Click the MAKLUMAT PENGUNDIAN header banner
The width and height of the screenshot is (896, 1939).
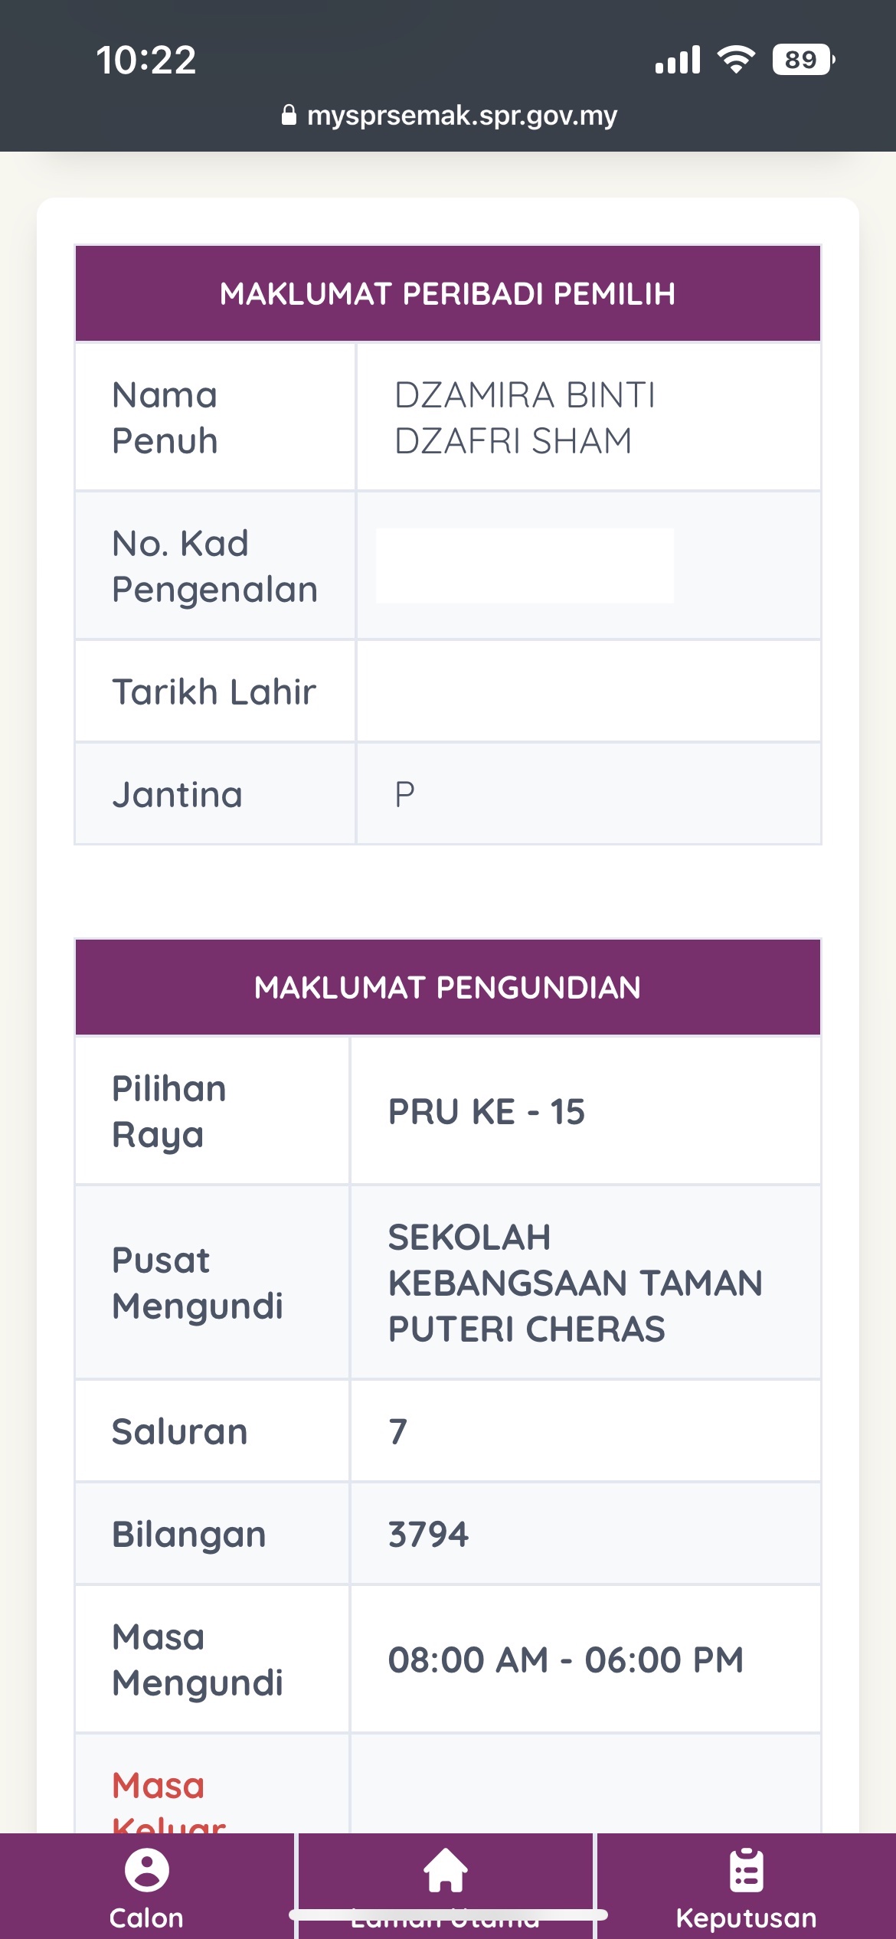pyautogui.click(x=446, y=988)
